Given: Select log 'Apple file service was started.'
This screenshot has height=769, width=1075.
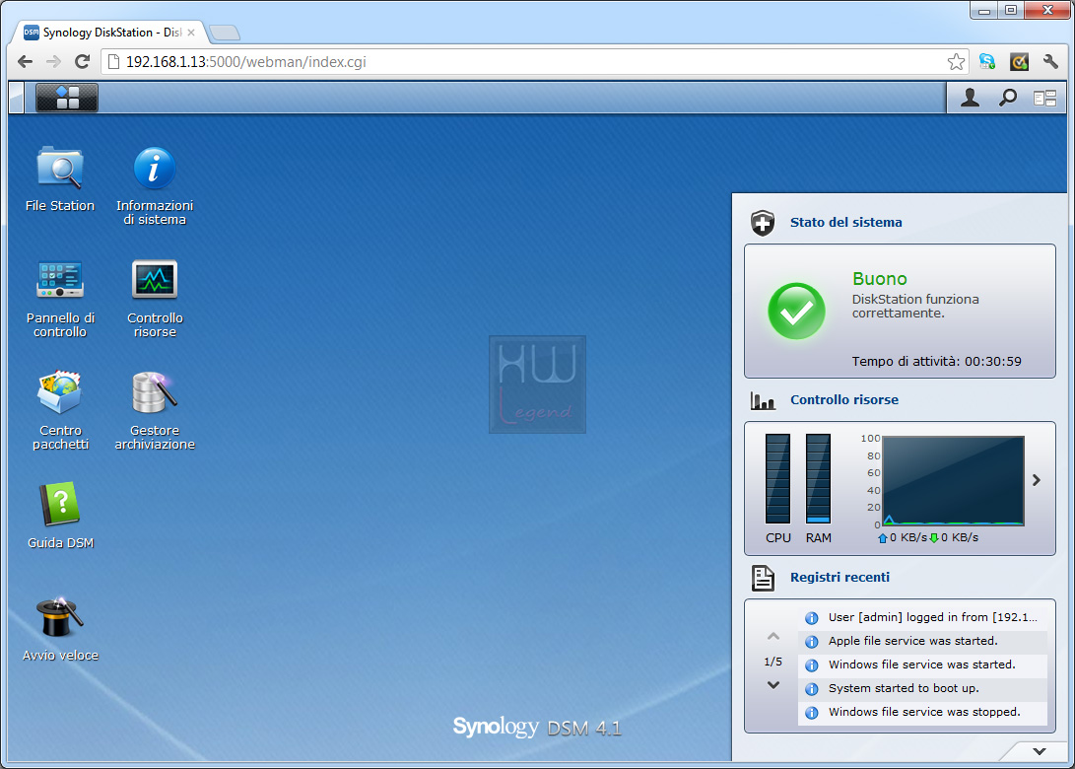Looking at the screenshot, I should tap(923, 642).
